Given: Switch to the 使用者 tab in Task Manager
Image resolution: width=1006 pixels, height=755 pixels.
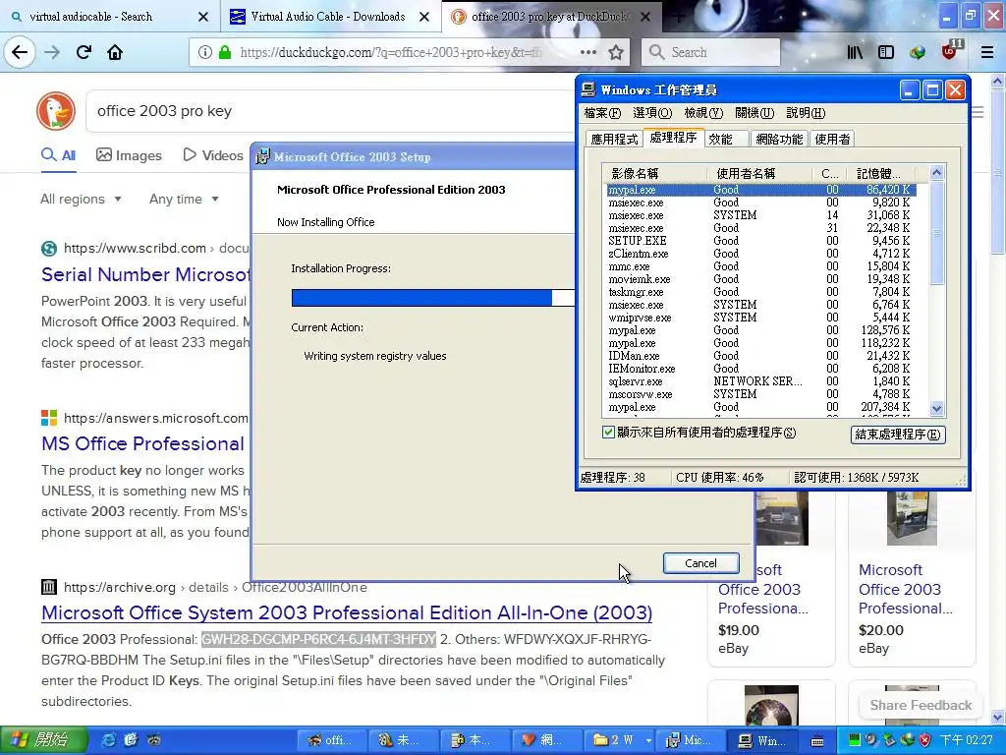Looking at the screenshot, I should point(832,139).
